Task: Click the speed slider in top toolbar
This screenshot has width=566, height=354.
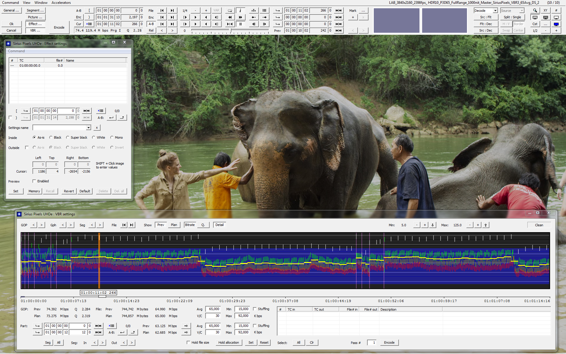Action: tap(230, 30)
